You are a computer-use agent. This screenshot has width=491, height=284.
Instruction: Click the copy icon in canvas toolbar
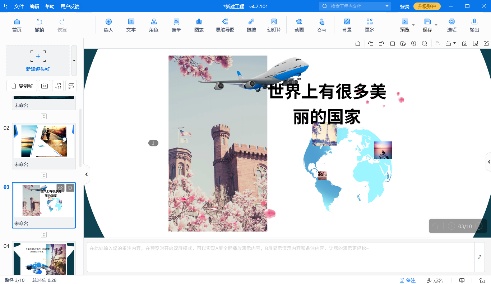[x=392, y=43]
